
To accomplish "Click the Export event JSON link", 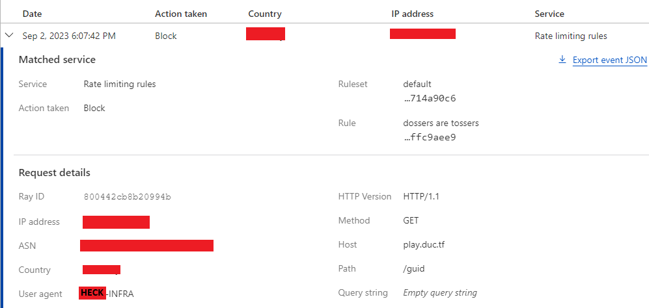I will click(x=609, y=60).
